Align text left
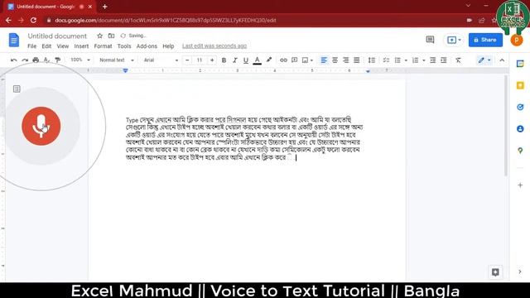Screen dimensions: 530x298 [x=324, y=60]
